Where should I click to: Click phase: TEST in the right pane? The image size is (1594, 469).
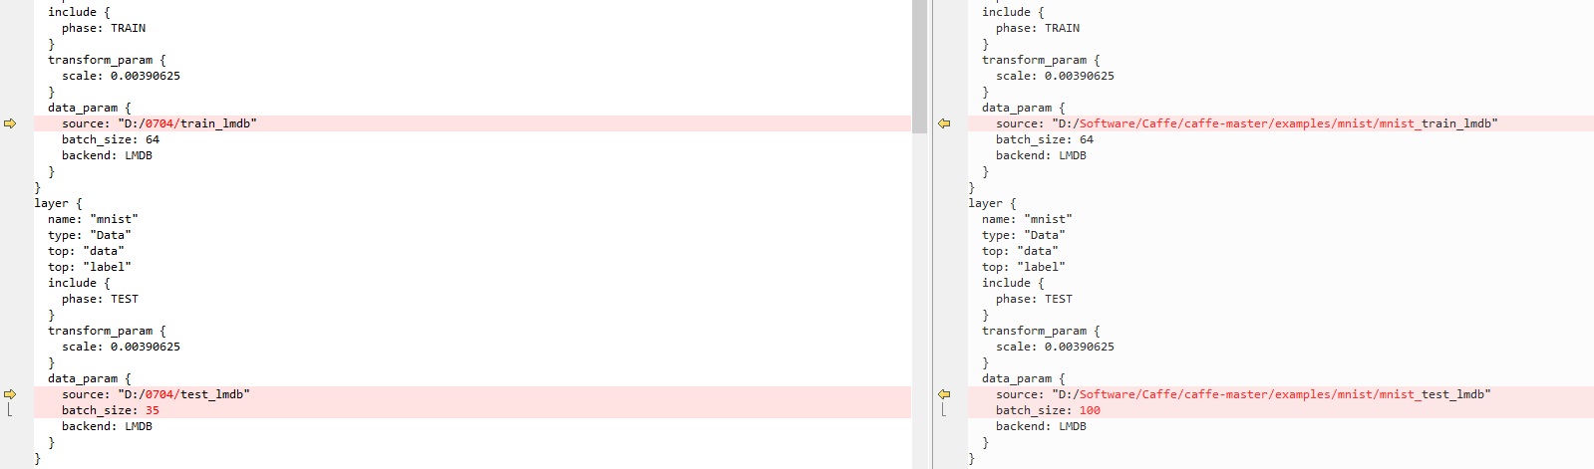[x=1034, y=299]
